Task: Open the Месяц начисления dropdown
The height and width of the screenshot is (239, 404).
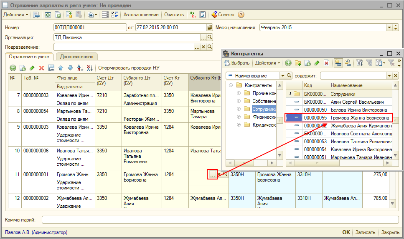Action: point(389,27)
